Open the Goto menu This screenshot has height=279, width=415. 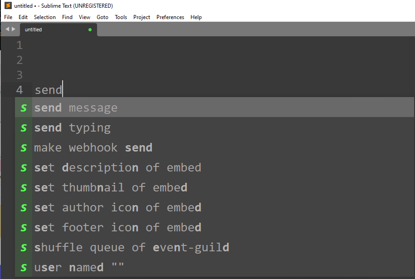[x=103, y=17]
